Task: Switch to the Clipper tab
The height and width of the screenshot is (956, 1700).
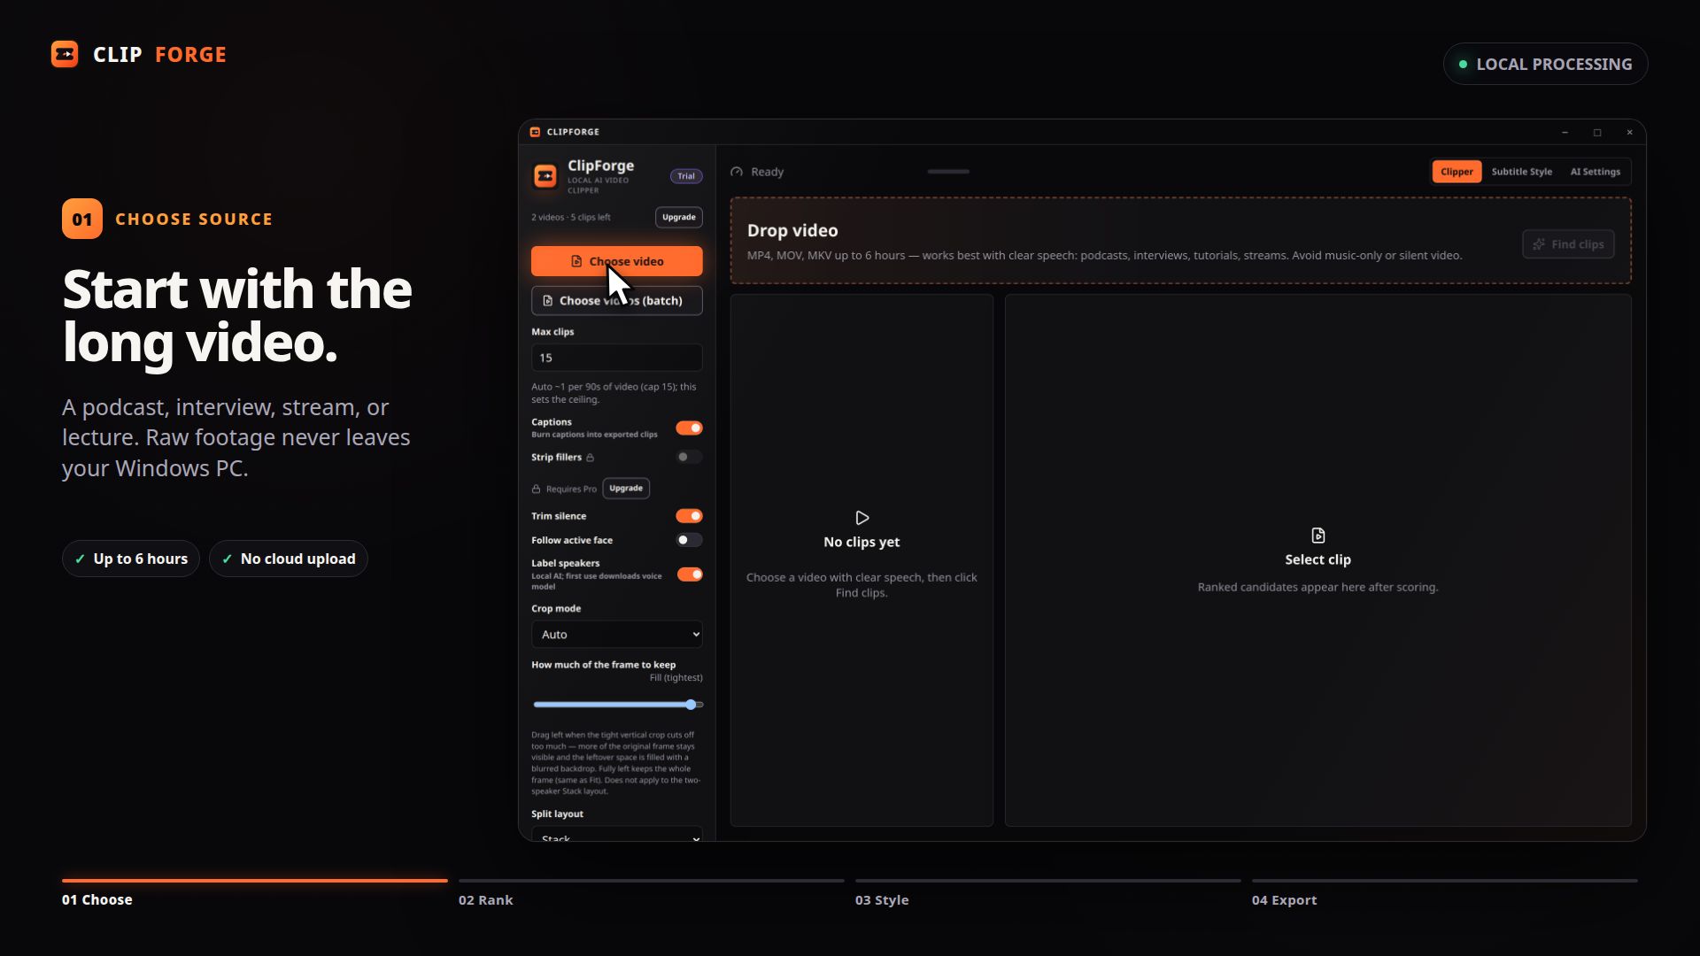Action: click(x=1457, y=172)
